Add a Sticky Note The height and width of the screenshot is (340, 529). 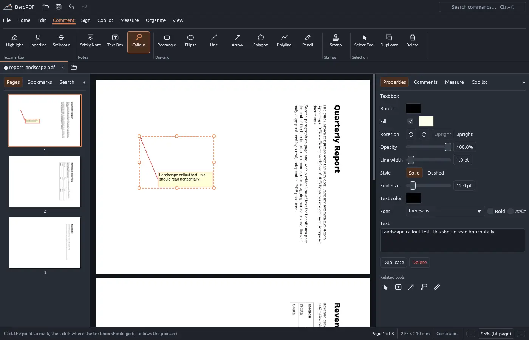[x=90, y=42]
